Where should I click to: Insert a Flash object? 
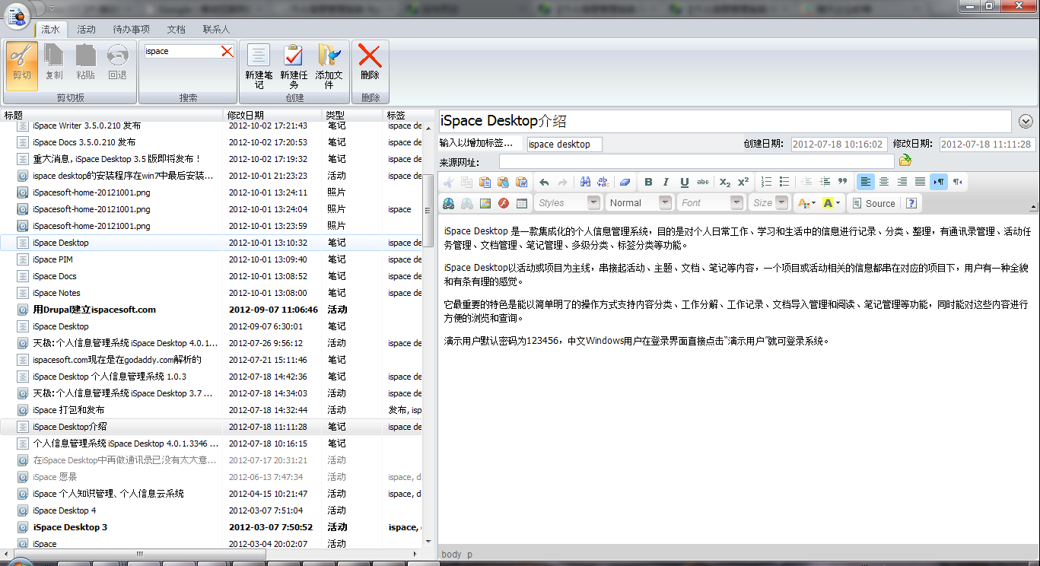click(x=504, y=203)
